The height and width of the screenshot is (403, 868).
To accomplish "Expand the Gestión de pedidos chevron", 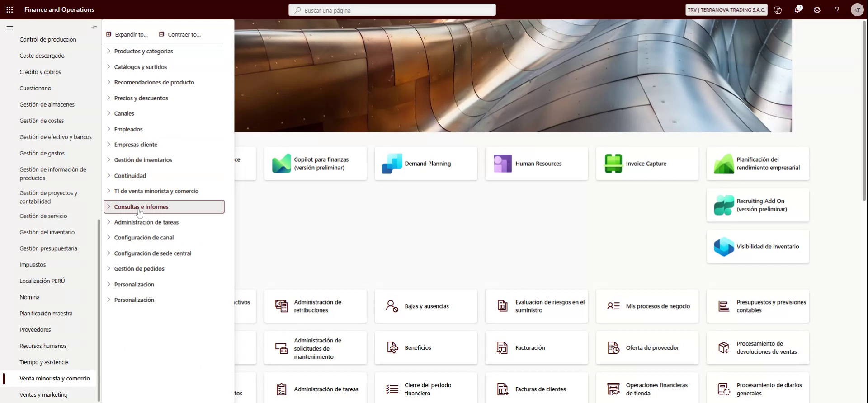I will click(108, 269).
